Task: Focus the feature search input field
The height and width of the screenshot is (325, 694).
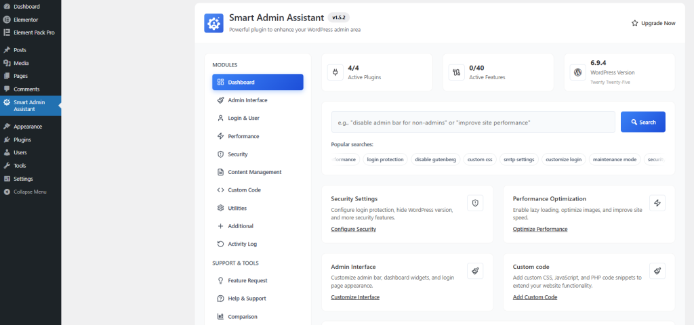Action: point(473,122)
